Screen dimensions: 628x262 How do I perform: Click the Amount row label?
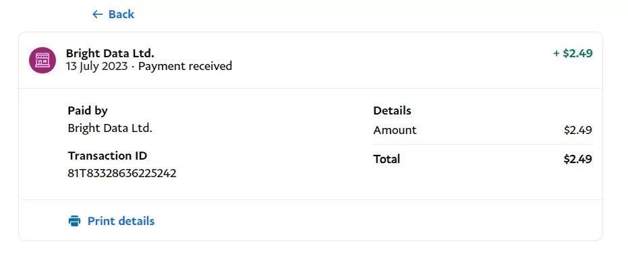pyautogui.click(x=395, y=130)
